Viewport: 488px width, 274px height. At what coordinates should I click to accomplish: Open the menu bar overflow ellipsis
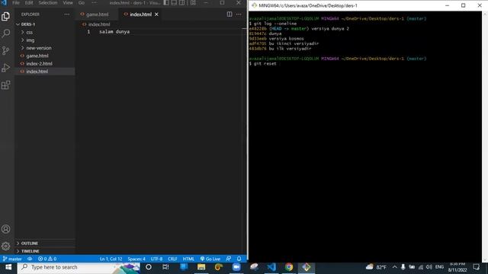point(94,3)
